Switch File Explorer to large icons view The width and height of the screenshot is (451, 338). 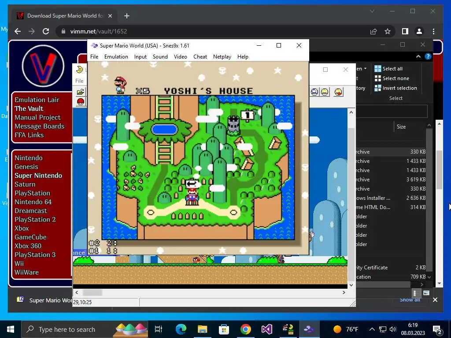426,293
